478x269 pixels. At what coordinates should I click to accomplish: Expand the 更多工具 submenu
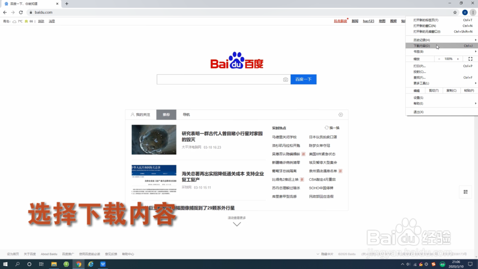coord(442,83)
